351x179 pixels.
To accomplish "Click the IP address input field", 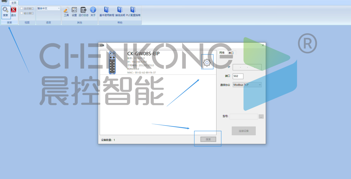I will click(247, 67).
